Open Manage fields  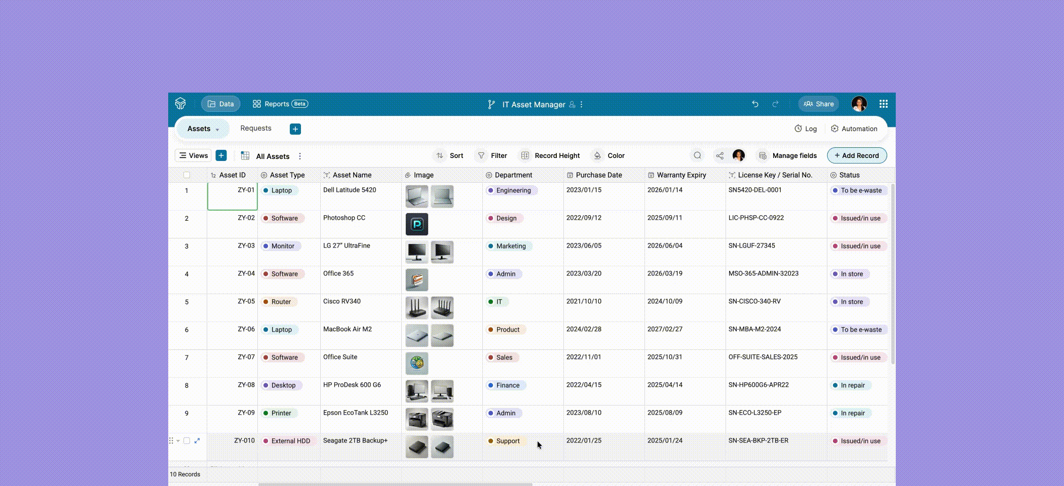[x=787, y=155]
